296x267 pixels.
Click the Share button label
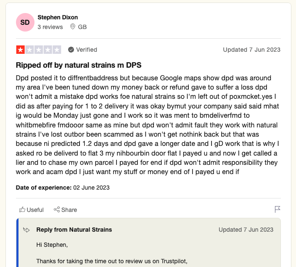click(x=69, y=209)
